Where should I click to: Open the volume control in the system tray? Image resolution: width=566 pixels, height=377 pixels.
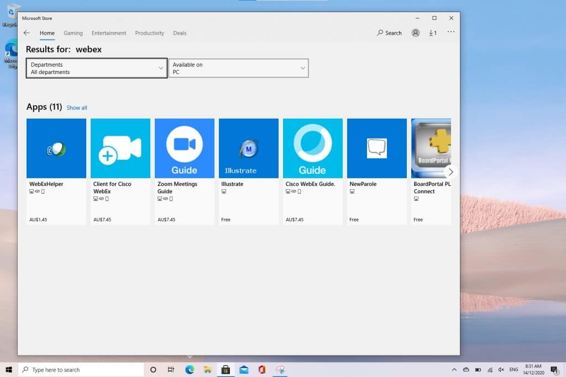(x=501, y=369)
